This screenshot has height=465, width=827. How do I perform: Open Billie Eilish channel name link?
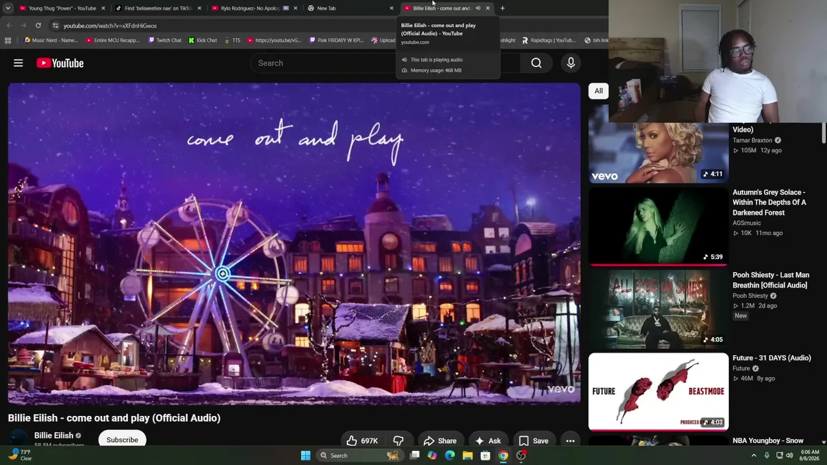click(x=54, y=435)
